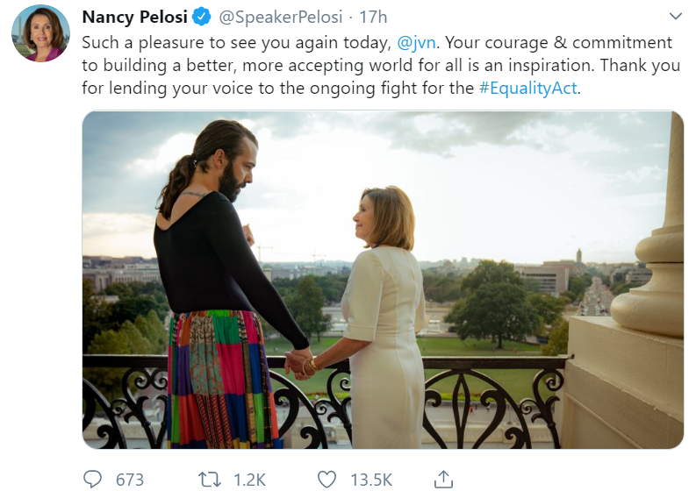Click the reply speech bubble icon

(x=93, y=479)
